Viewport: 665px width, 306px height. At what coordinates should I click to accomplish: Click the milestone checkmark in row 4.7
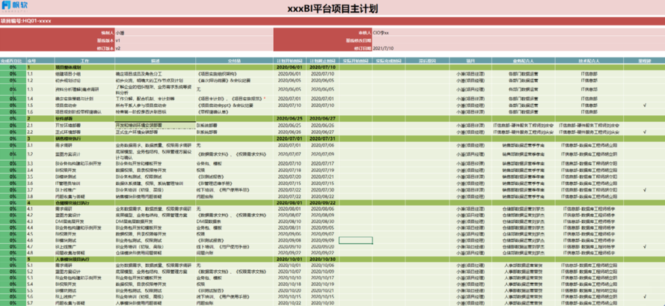644,246
